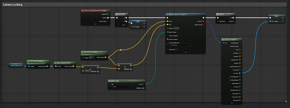Click the In Rot pin on Get Forward Vector
The image size is (290, 108).
point(56,66)
